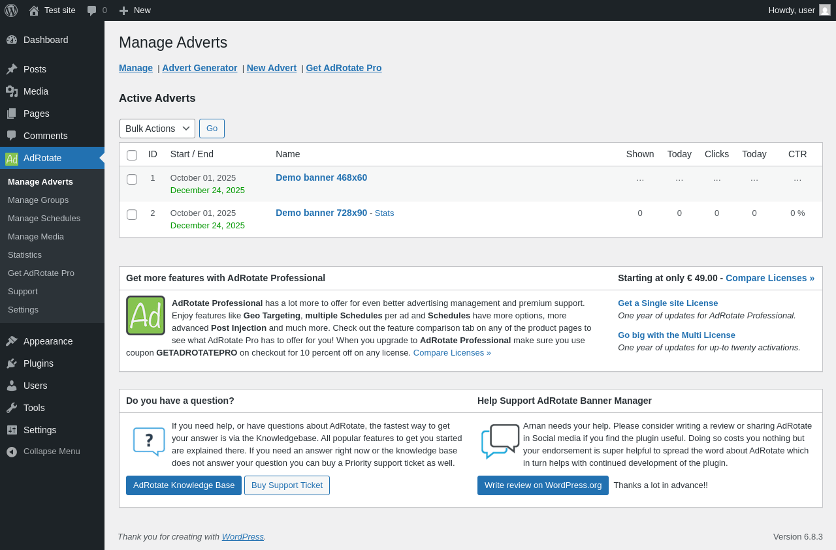Click the Collapse Menu arrow icon
This screenshot has height=550, width=836.
pyautogui.click(x=12, y=451)
